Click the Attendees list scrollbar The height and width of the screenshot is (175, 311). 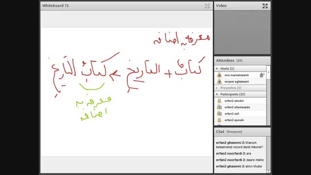click(268, 95)
